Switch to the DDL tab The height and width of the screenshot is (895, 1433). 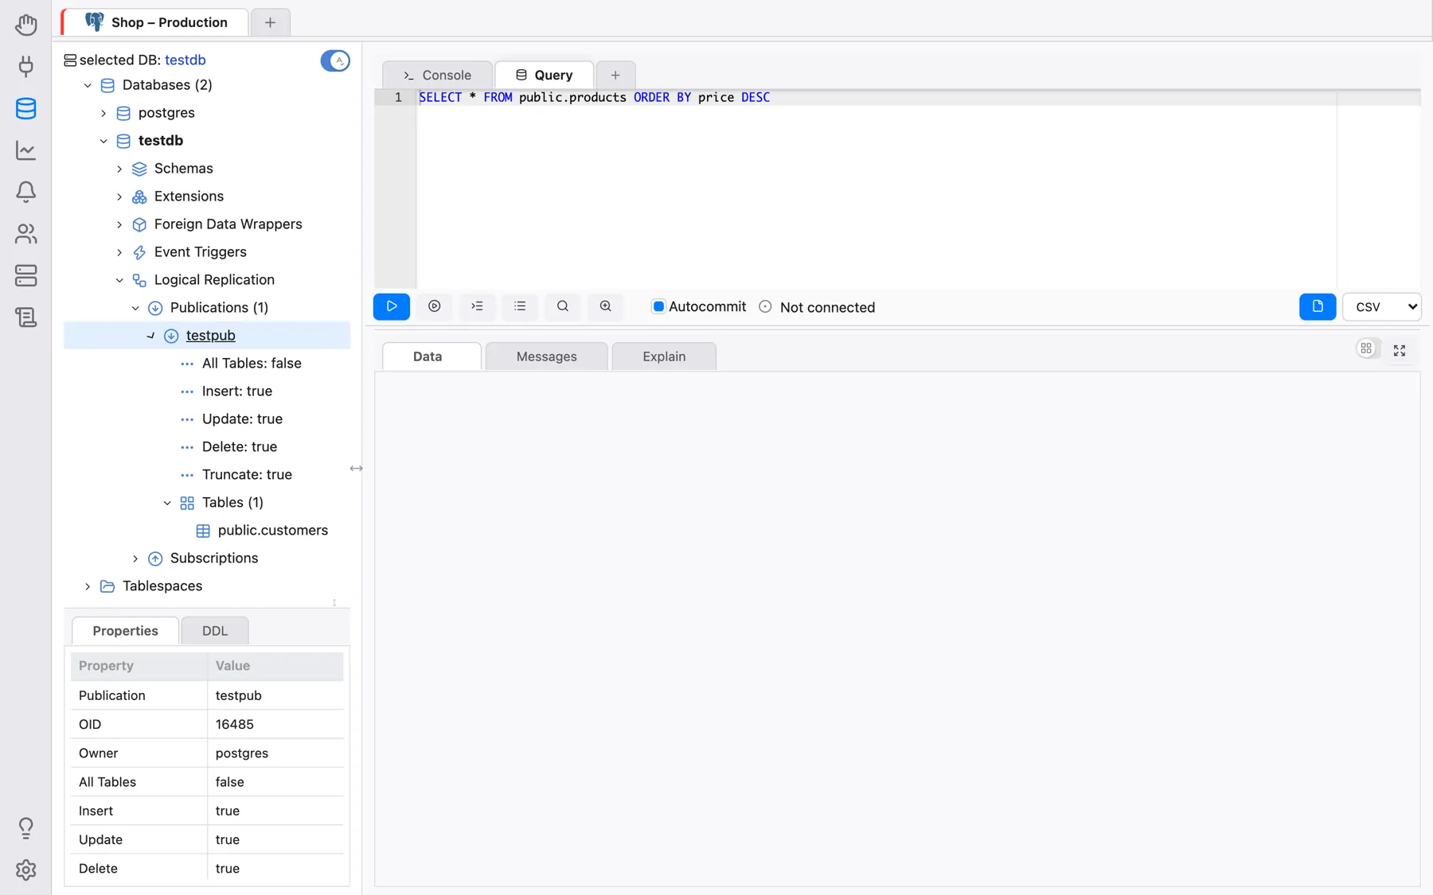click(215, 631)
